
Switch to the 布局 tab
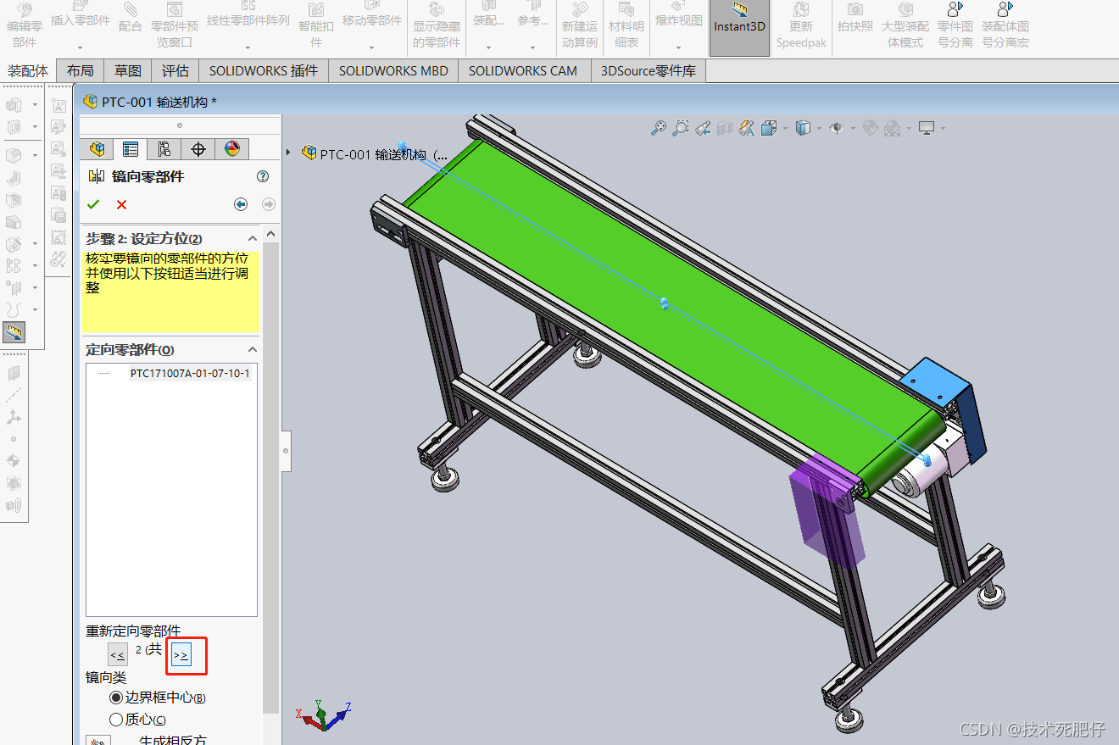(81, 71)
